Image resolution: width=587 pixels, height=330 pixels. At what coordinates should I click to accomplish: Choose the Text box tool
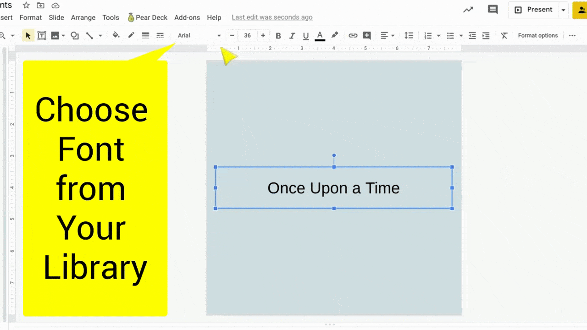click(x=42, y=35)
